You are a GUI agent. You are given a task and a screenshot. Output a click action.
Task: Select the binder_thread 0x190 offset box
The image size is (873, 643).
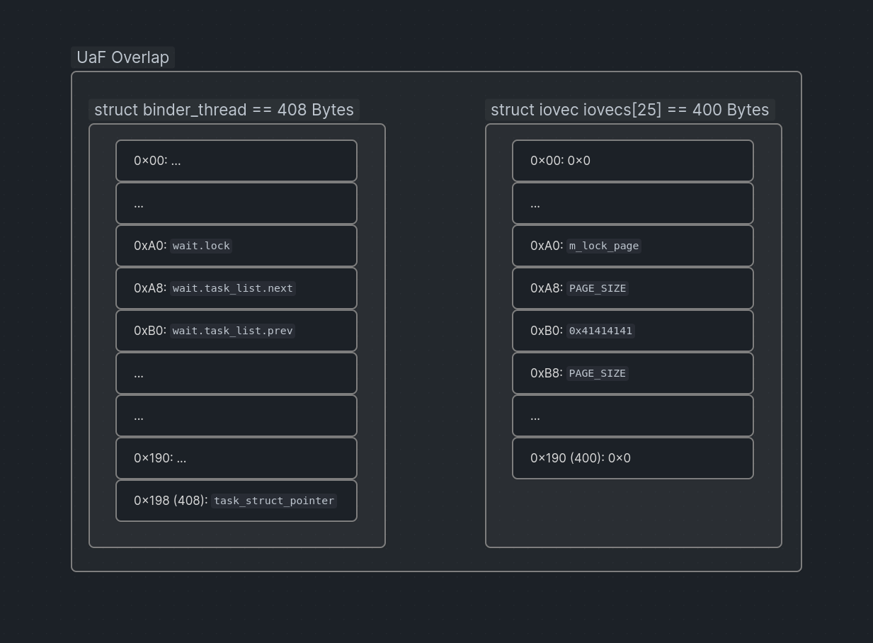[236, 458]
